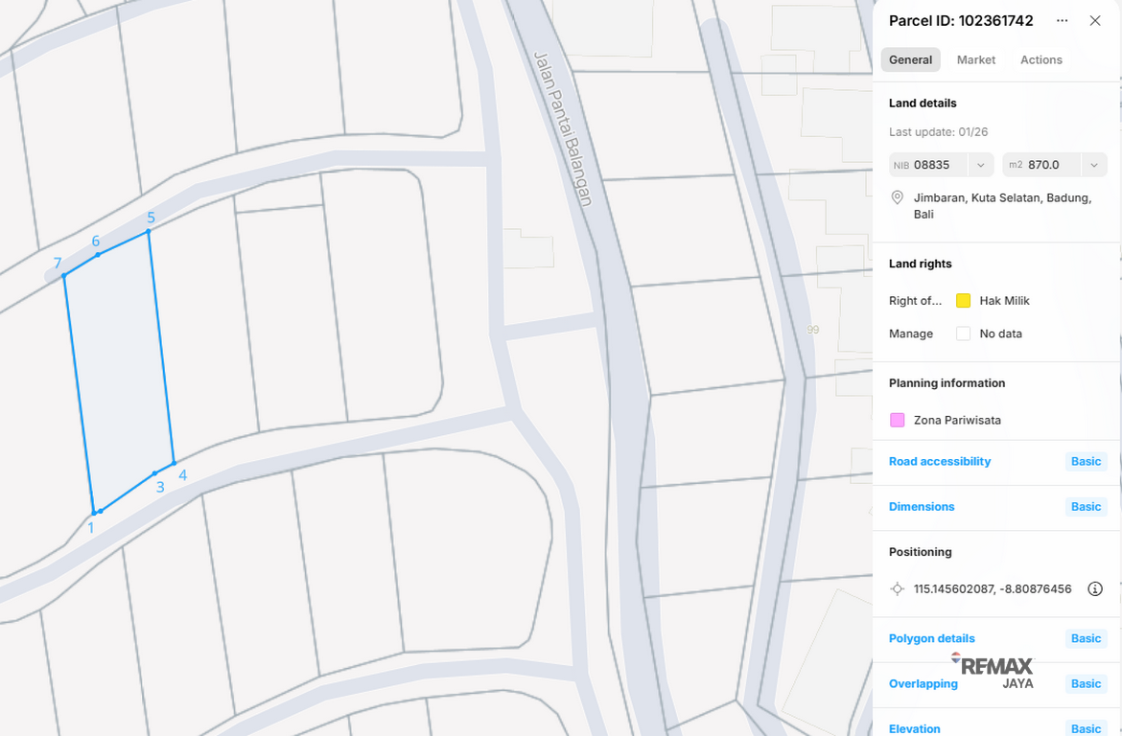Viewport: 1122px width, 736px height.
Task: Switch to the Market tab
Action: (976, 60)
